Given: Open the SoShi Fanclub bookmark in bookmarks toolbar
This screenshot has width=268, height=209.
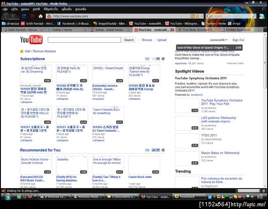Looking at the screenshot, I should click(x=38, y=24).
